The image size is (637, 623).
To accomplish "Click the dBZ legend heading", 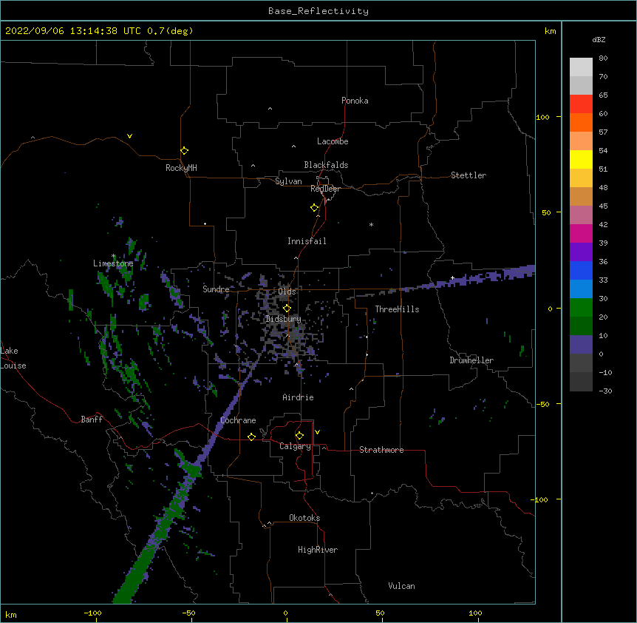I will point(599,40).
